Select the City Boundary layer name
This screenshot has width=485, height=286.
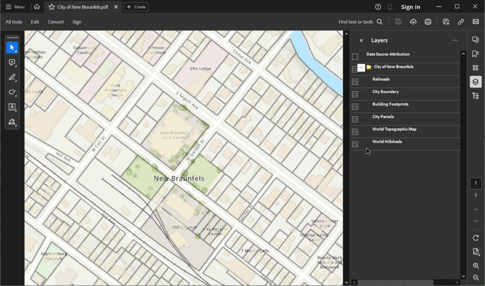click(386, 92)
